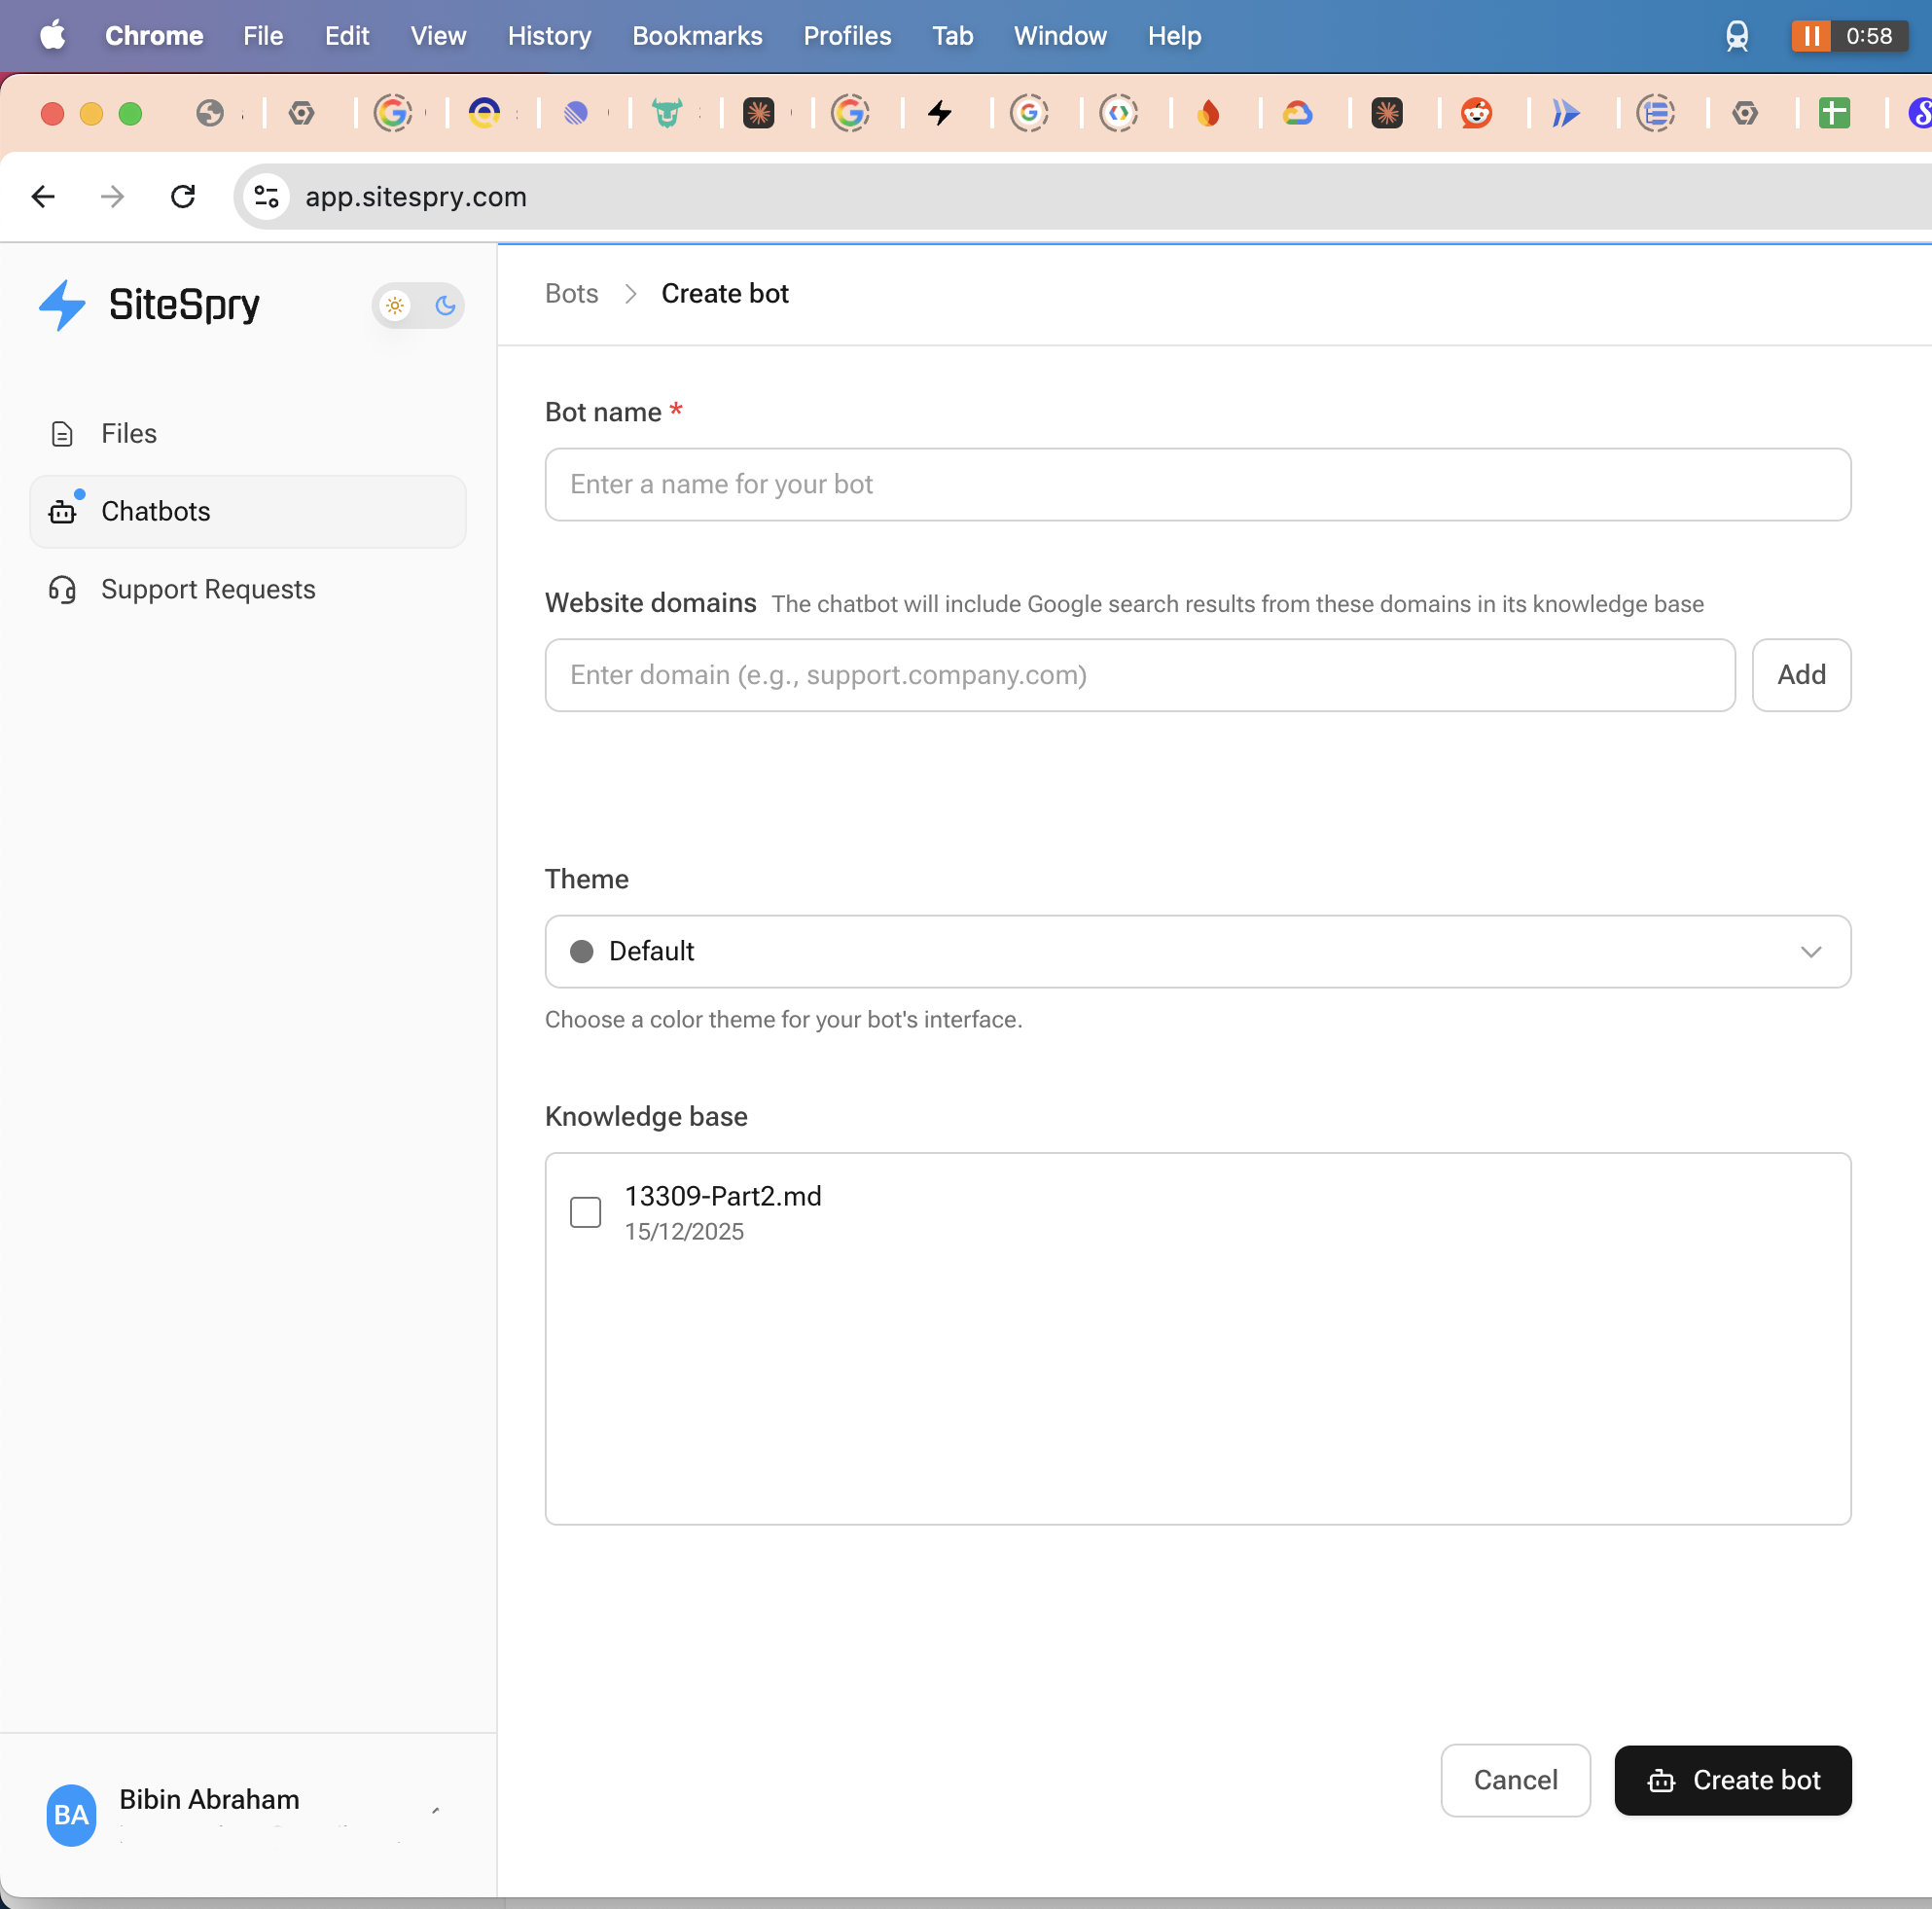
Task: Click the Create bot button
Action: click(1732, 1780)
